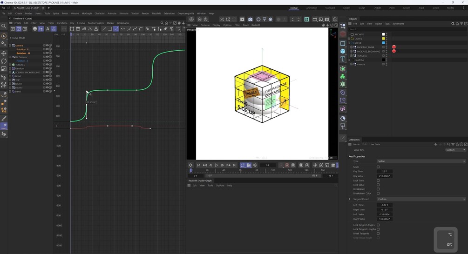Viewport: 468px width, 254px height.
Task: Check the Breakdown checkbox
Action: [x=378, y=189]
